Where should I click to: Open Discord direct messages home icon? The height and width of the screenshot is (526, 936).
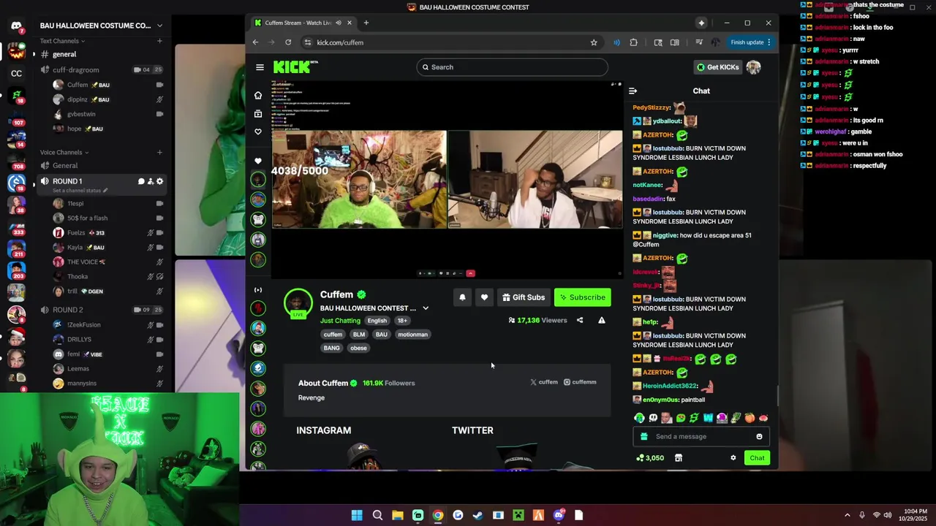tap(16, 26)
